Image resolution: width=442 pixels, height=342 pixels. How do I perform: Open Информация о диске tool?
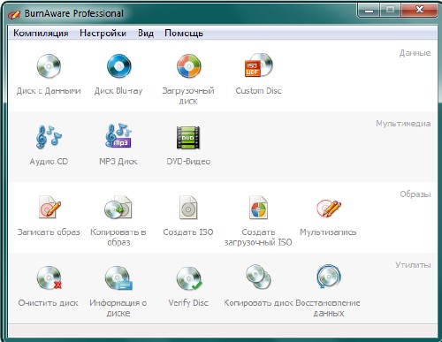(118, 278)
